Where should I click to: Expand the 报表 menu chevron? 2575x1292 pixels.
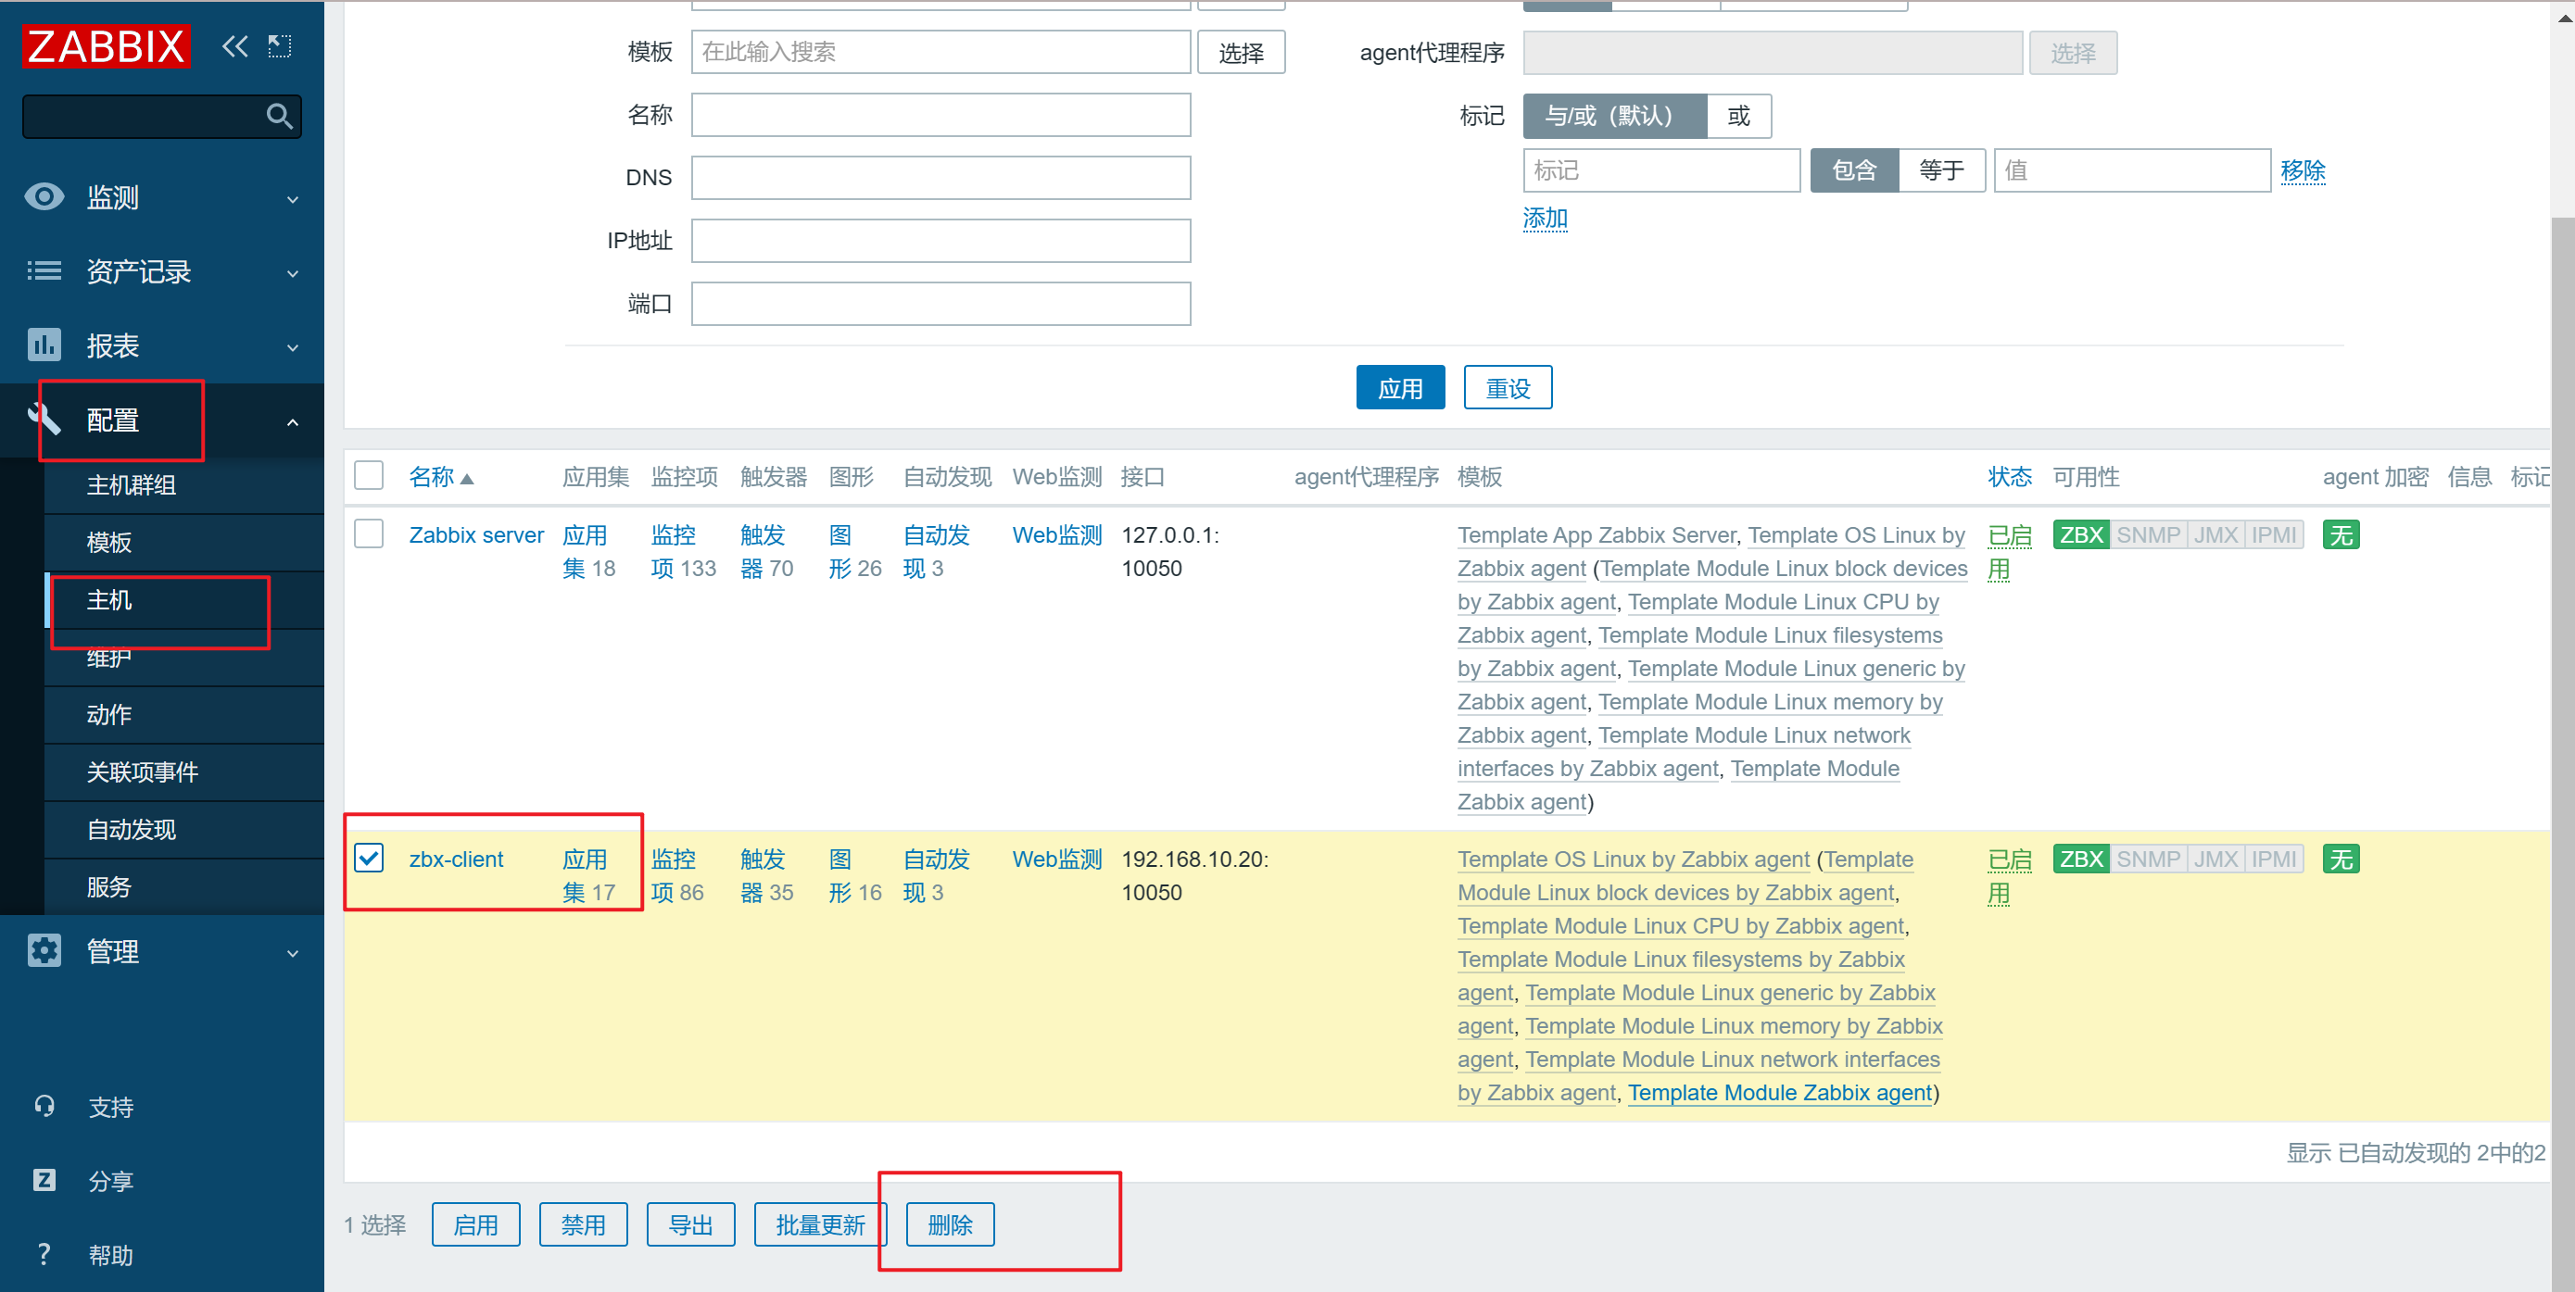(292, 346)
